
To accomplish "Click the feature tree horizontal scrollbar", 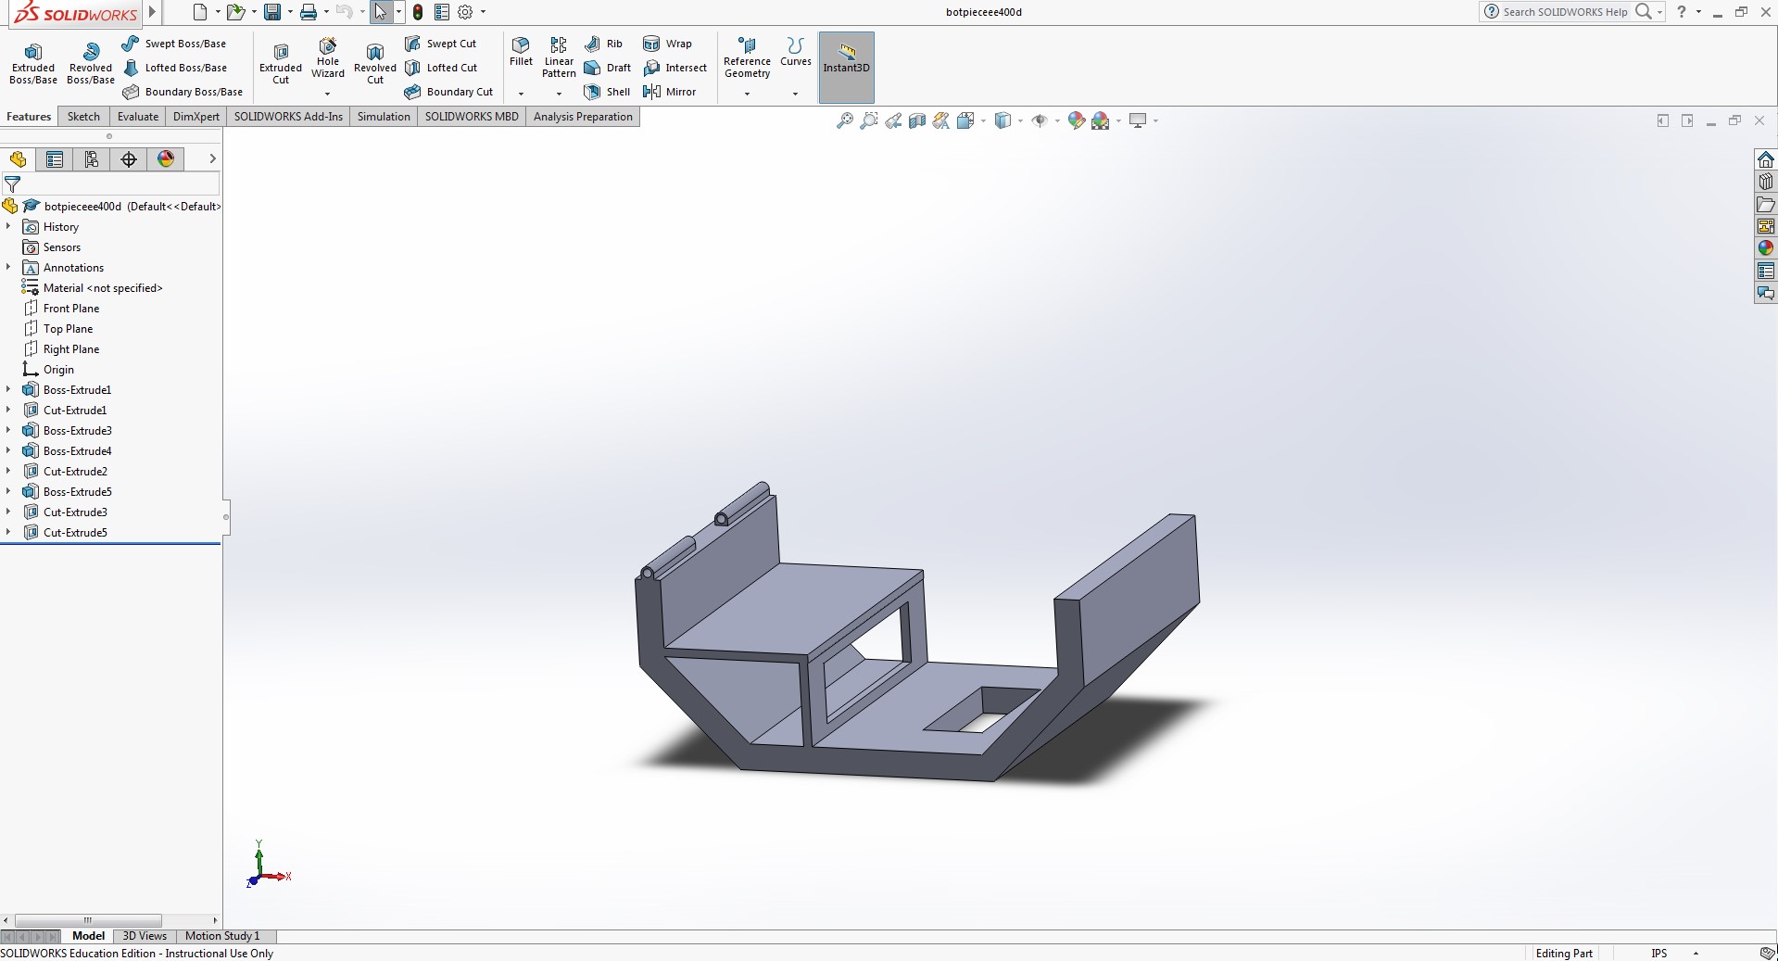I will point(88,920).
